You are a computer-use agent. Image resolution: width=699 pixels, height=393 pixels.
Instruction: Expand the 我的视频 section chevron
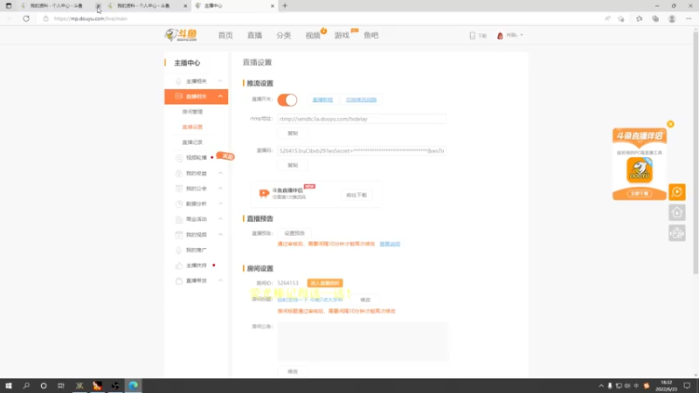pos(220,234)
